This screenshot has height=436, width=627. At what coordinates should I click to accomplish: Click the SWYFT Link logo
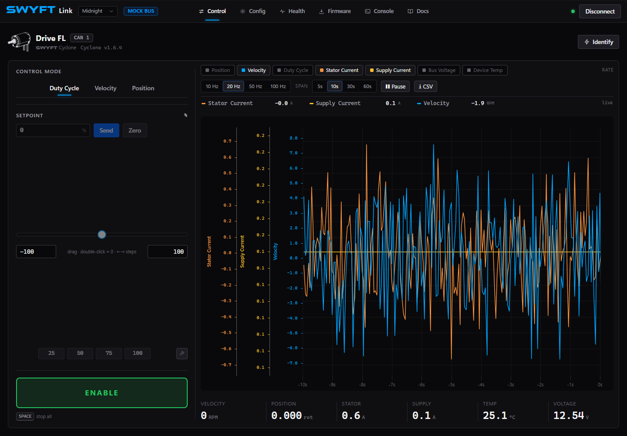click(39, 10)
